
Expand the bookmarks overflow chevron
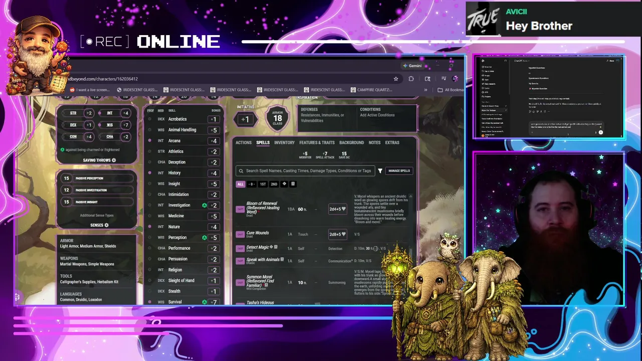426,90
